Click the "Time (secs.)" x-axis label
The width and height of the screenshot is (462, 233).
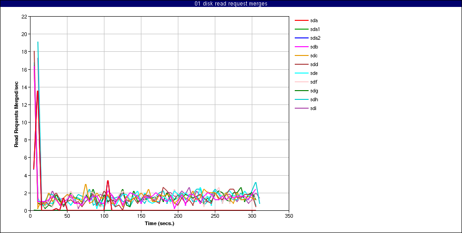(159, 224)
